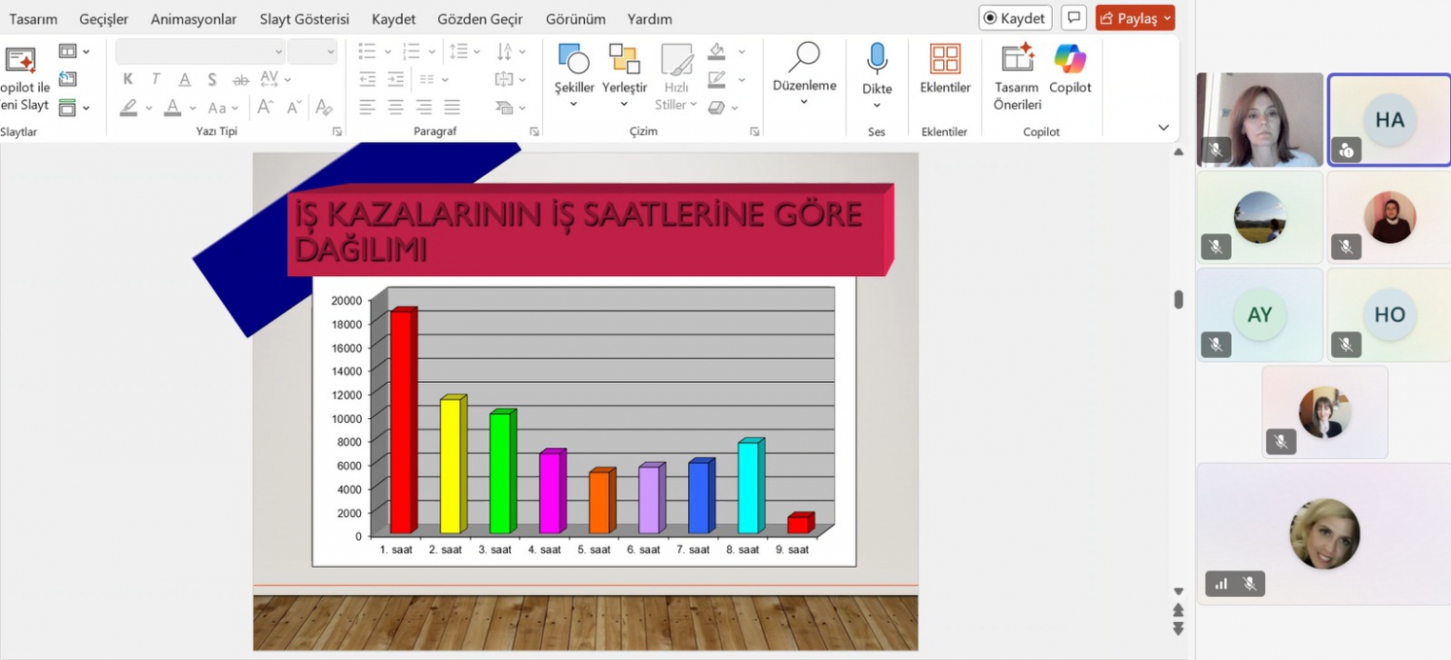Open the Şekiller shapes gallery
1451x660 pixels.
point(573,60)
